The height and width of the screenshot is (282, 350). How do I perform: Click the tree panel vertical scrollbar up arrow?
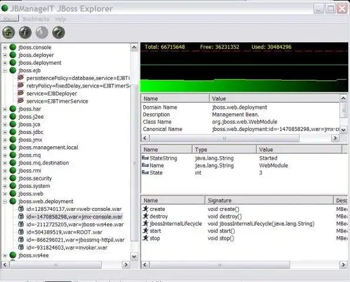point(134,48)
